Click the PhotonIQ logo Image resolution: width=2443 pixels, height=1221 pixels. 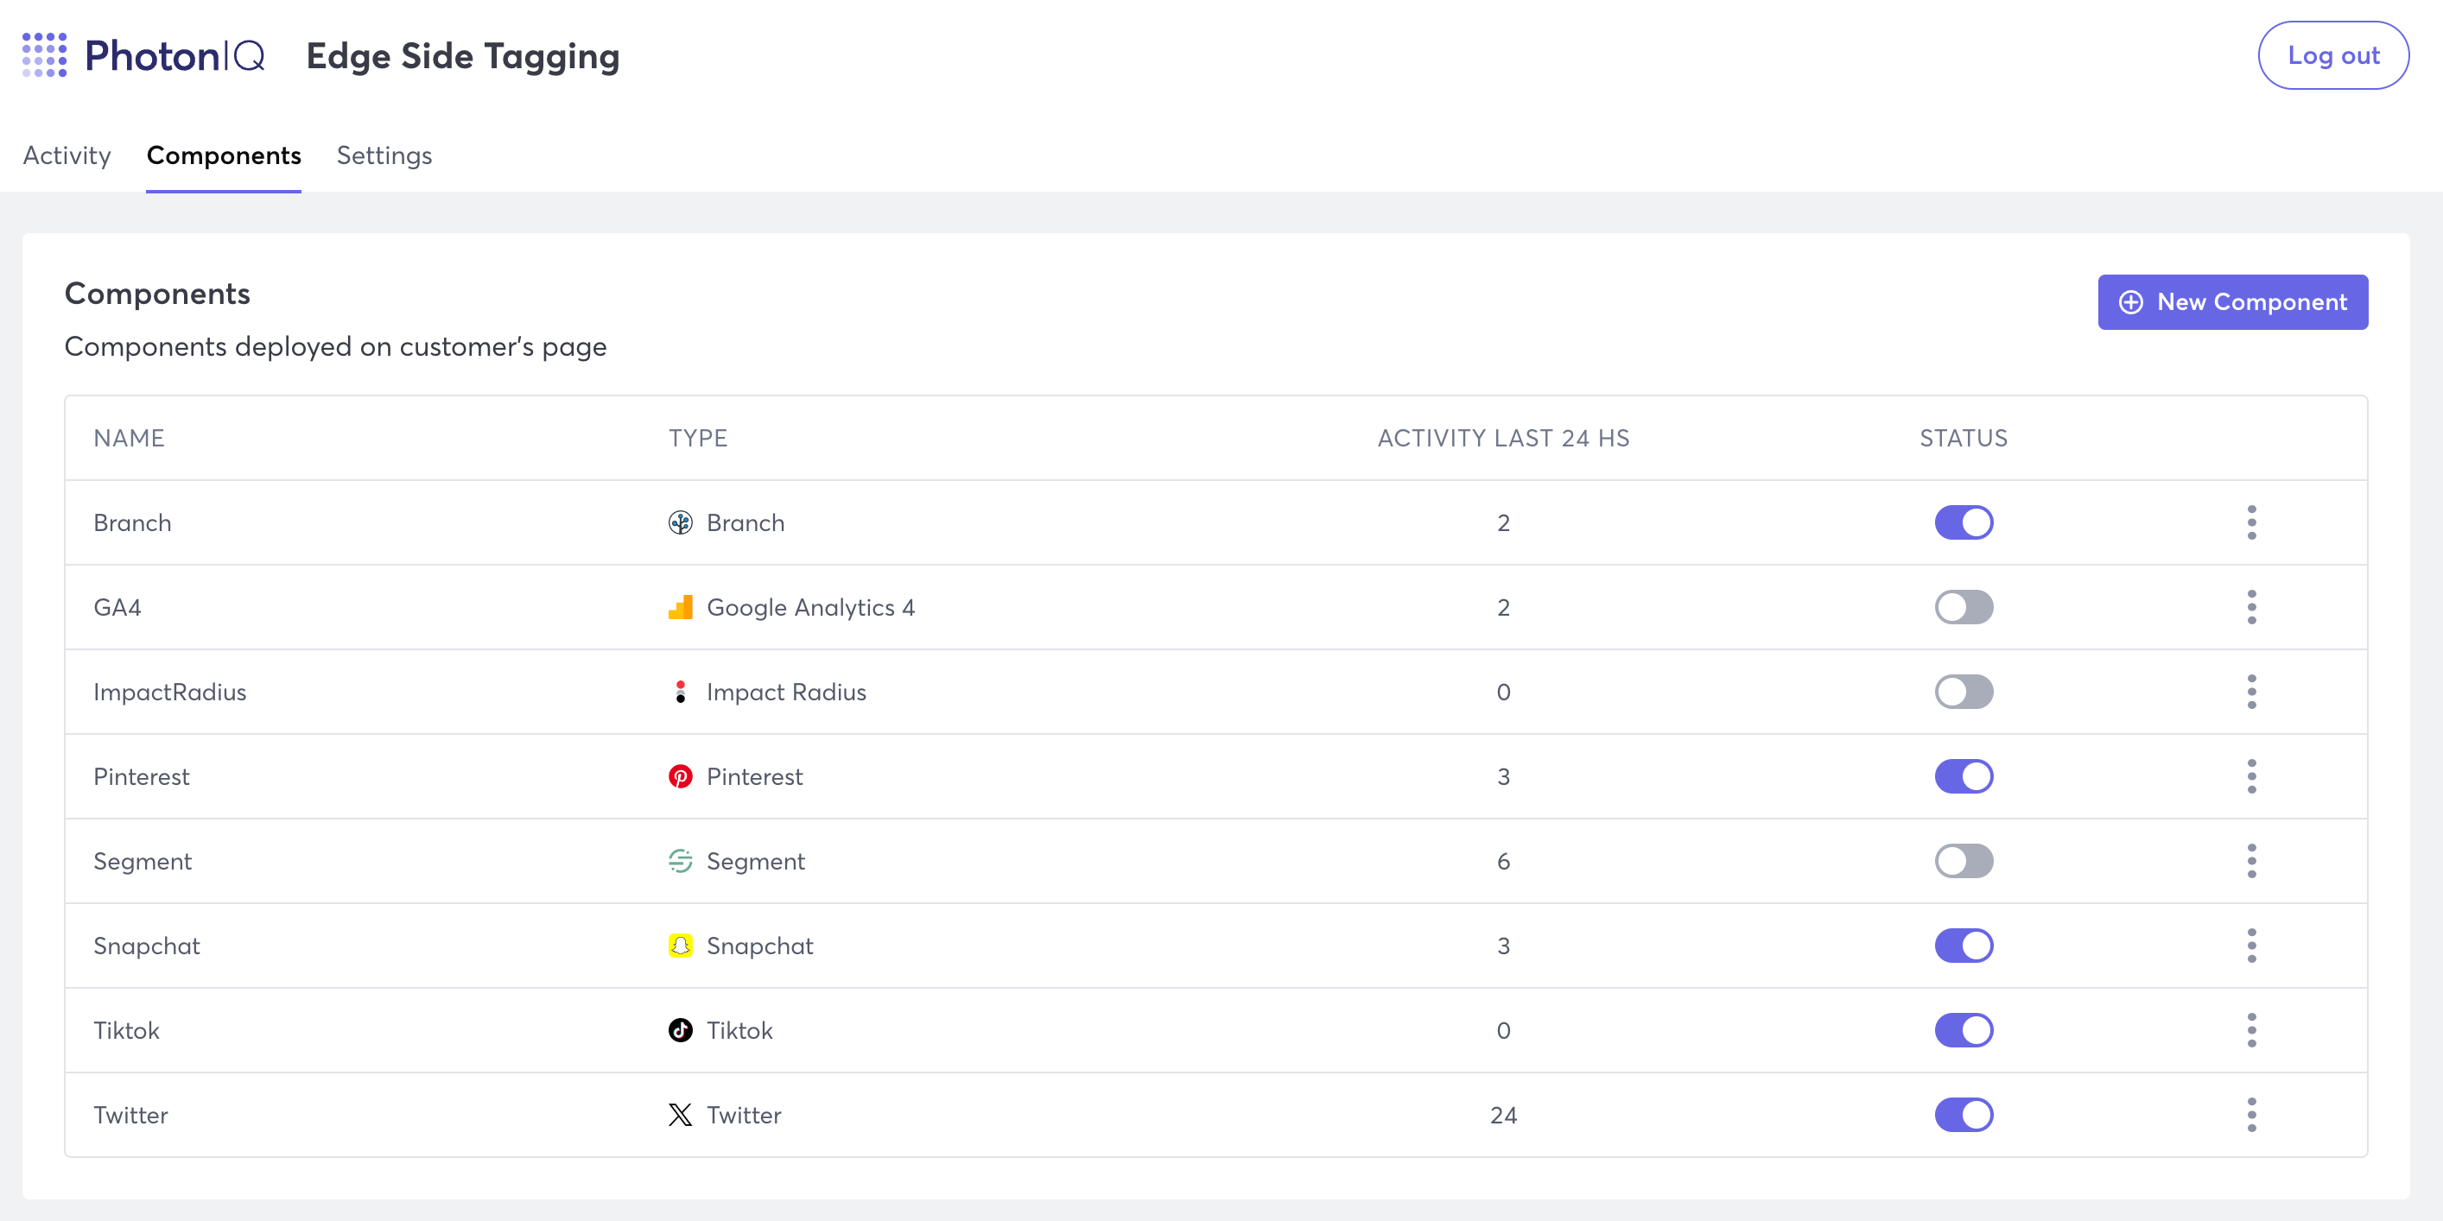[143, 55]
